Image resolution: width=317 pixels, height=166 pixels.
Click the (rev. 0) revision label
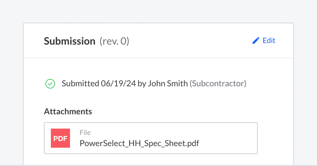(114, 41)
